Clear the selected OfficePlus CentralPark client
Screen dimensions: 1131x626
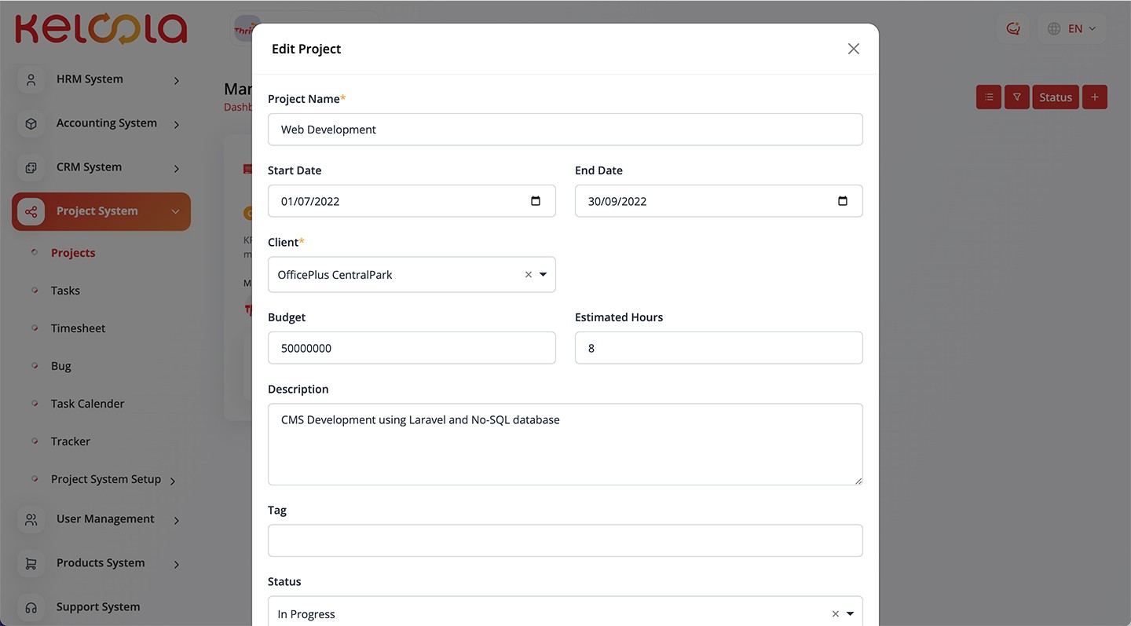(528, 275)
